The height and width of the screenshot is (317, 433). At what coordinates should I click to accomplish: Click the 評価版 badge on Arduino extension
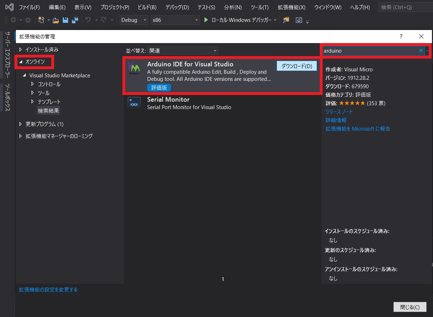coord(159,88)
